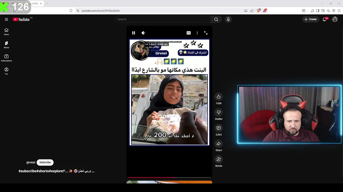Screen dimensions: 343x192
Task: Open Brave VPN shield icon
Action: (x=334, y=11)
